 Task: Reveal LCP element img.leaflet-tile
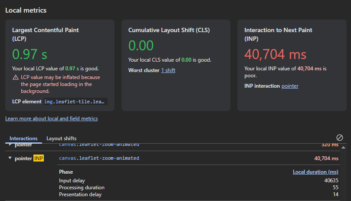tap(75, 102)
